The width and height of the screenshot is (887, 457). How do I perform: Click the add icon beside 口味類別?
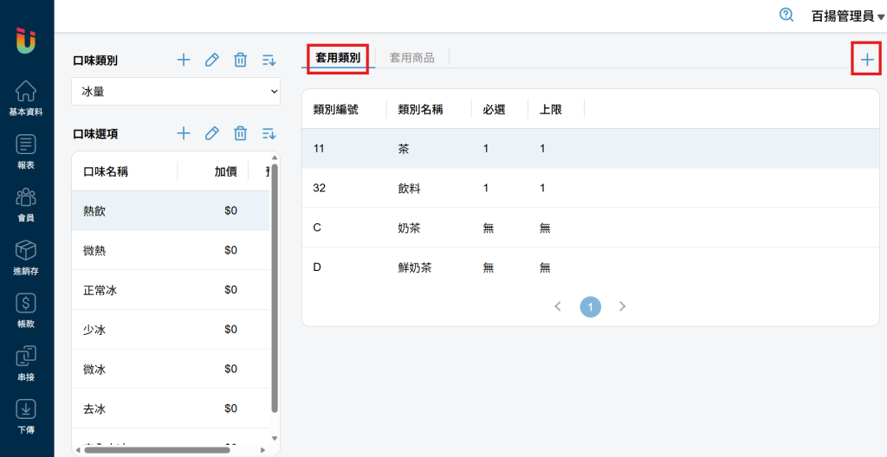pos(183,60)
